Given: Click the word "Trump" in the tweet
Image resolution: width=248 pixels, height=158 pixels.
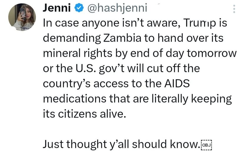Looking at the screenshot, I should click(x=199, y=24).
